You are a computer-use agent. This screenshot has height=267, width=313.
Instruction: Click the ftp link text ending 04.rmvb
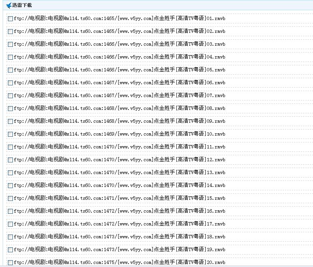(x=120, y=57)
